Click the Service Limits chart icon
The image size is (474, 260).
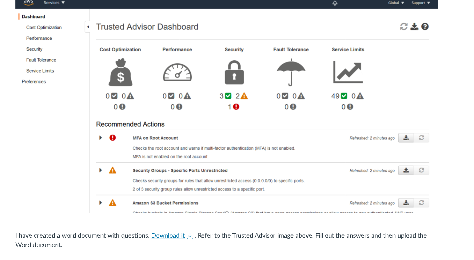click(x=348, y=72)
